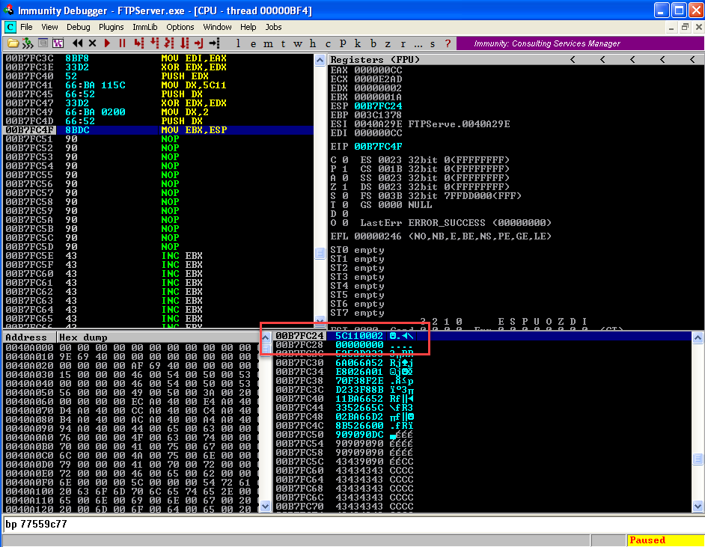Click the last left arrow in Registers header
This screenshot has width=705, height=547.
[x=692, y=59]
